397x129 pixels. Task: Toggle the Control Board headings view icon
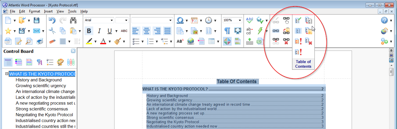click(x=8, y=62)
